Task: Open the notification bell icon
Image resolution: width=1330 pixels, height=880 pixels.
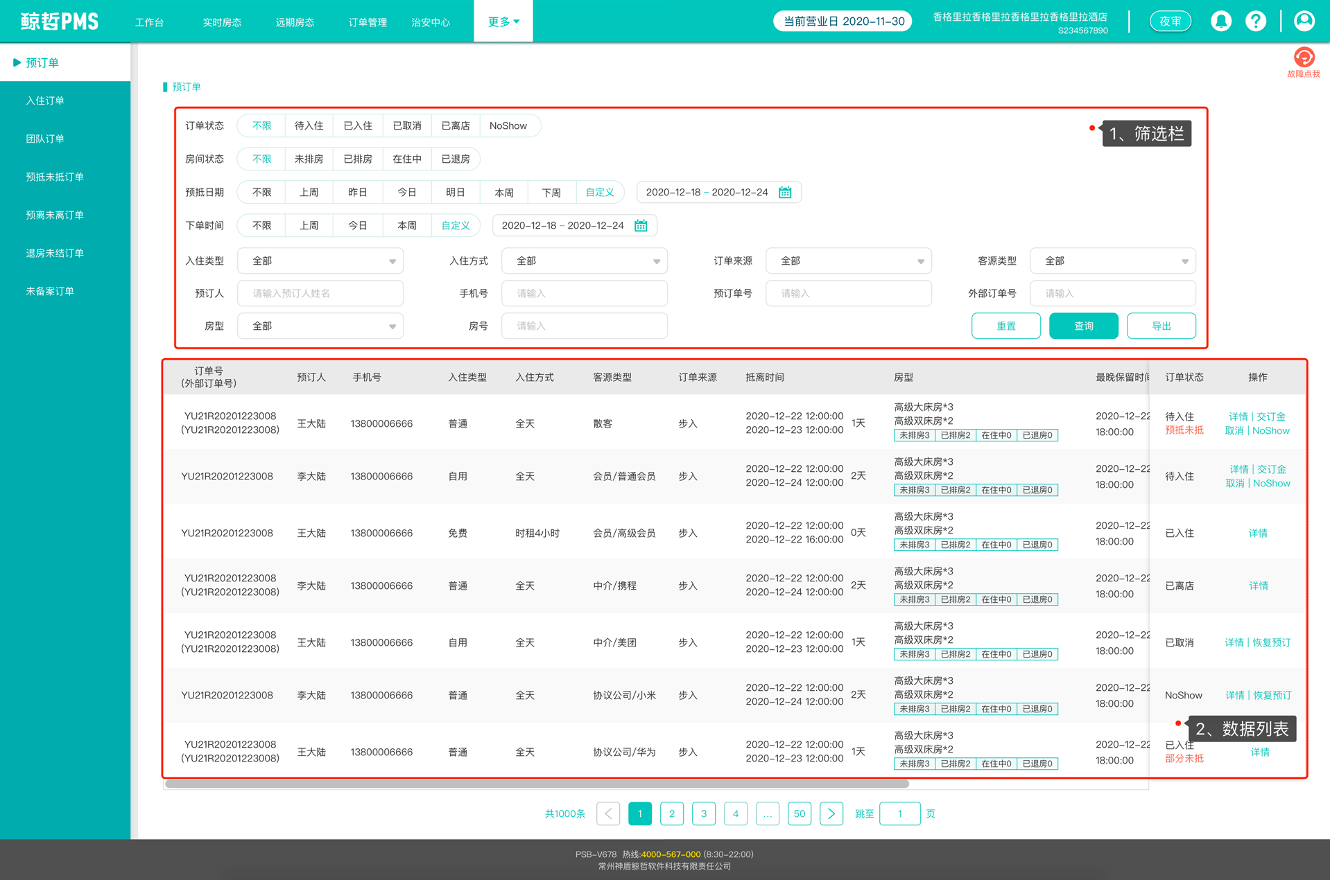Action: (x=1220, y=21)
